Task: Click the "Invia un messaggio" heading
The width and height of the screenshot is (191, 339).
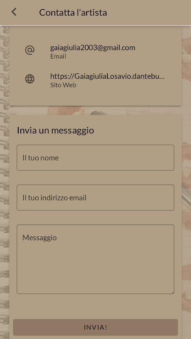Action: tap(56, 131)
